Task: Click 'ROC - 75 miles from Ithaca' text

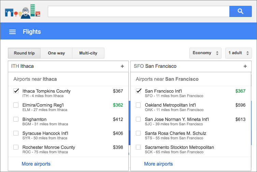Action: tap(45, 152)
